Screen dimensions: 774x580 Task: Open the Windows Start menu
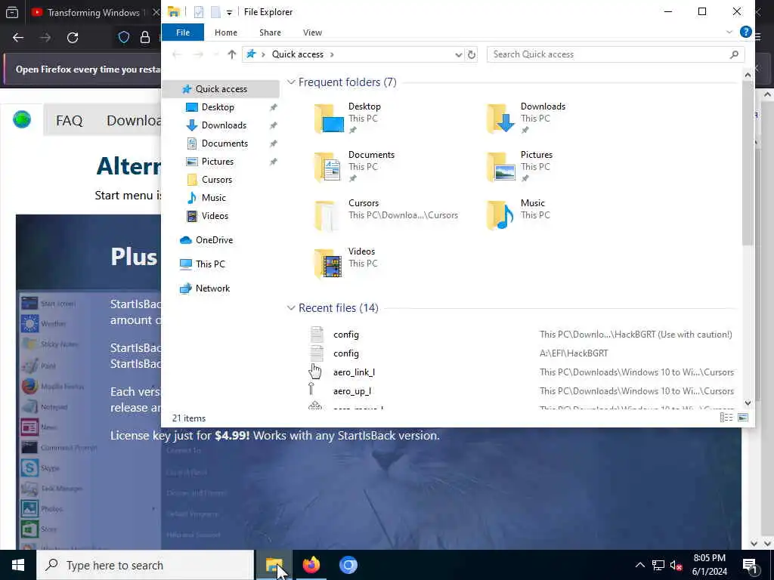pos(18,565)
